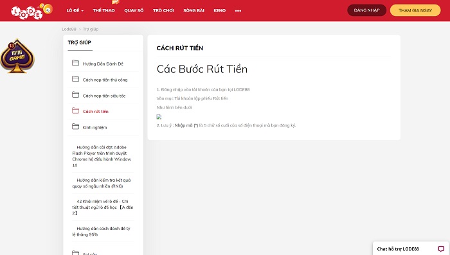The width and height of the screenshot is (450, 255).
Task: Click the broken image placeholder in article
Action: 159,117
